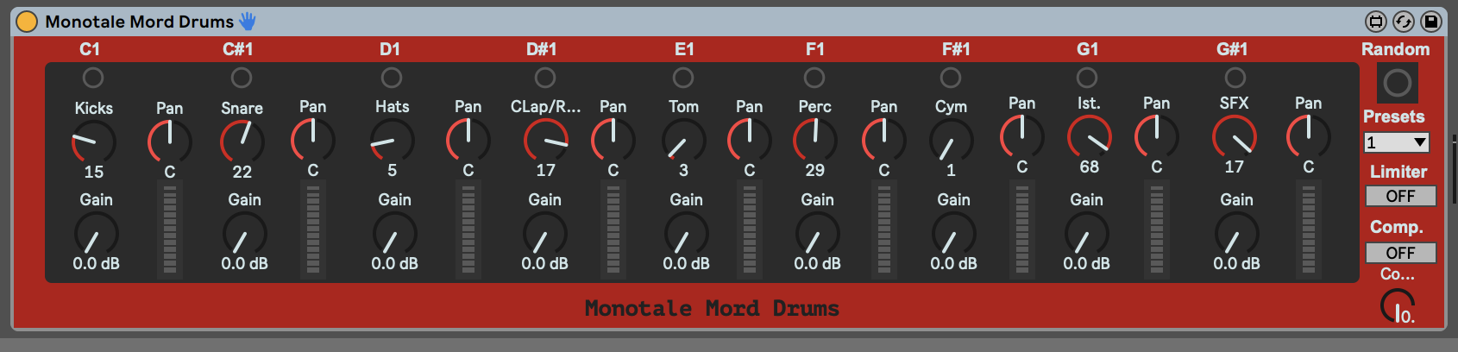Open the Presets dropdown menu
The height and width of the screenshot is (352, 1458).
[x=1396, y=142]
